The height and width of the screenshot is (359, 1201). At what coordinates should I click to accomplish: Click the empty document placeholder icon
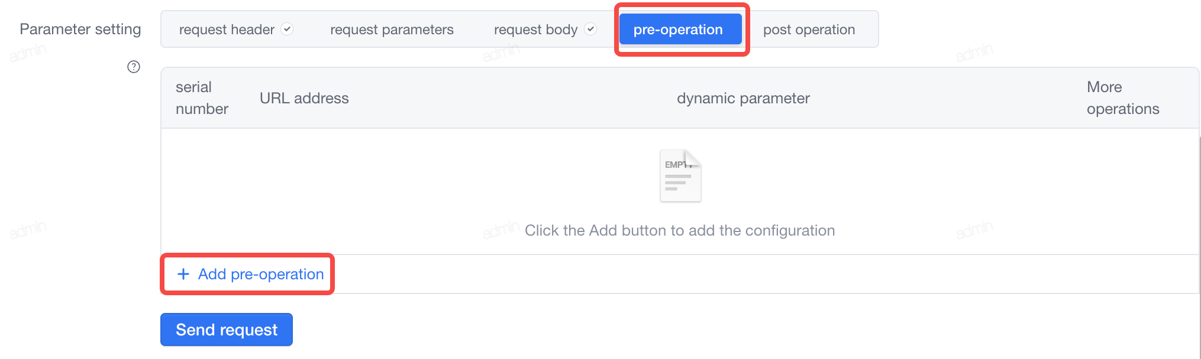[x=680, y=175]
